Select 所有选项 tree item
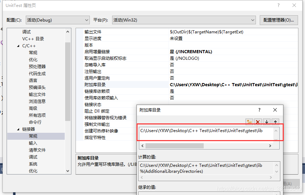Image resolution: width=305 pixels, height=195 pixels. click(37, 115)
